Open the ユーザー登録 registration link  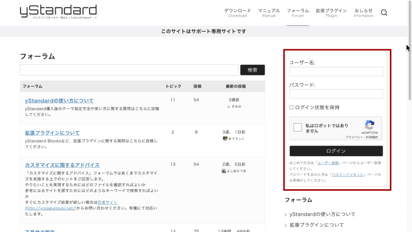tap(328, 163)
